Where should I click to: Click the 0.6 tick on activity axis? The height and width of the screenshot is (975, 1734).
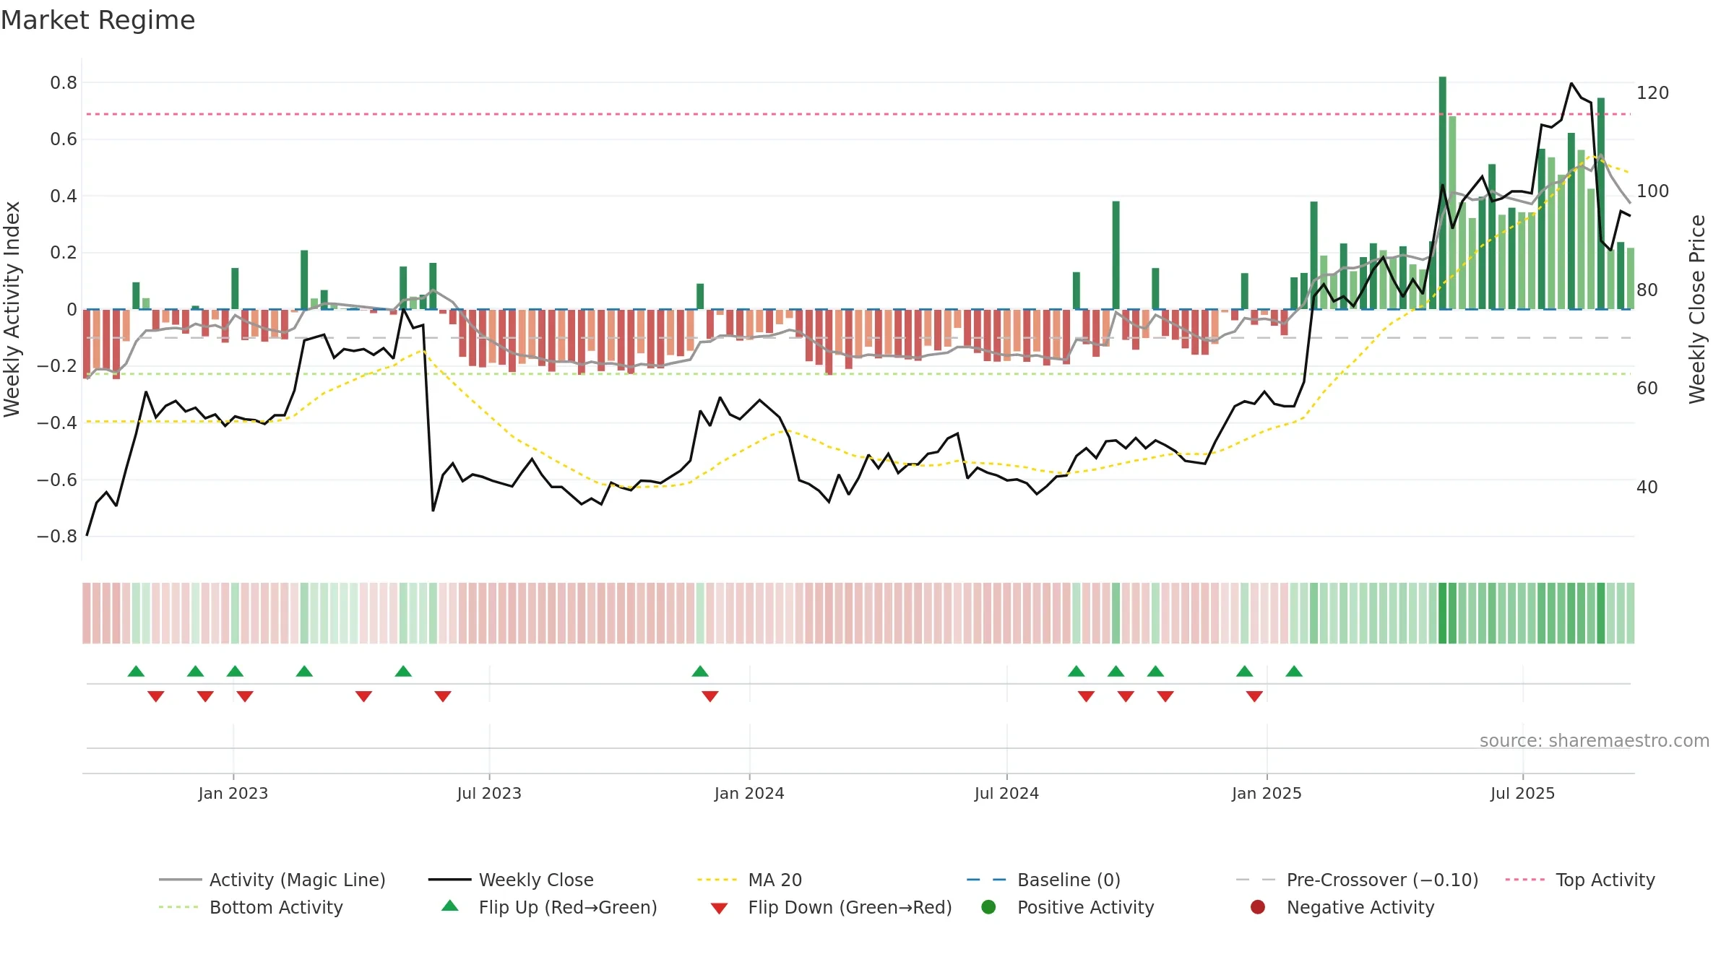click(x=64, y=139)
